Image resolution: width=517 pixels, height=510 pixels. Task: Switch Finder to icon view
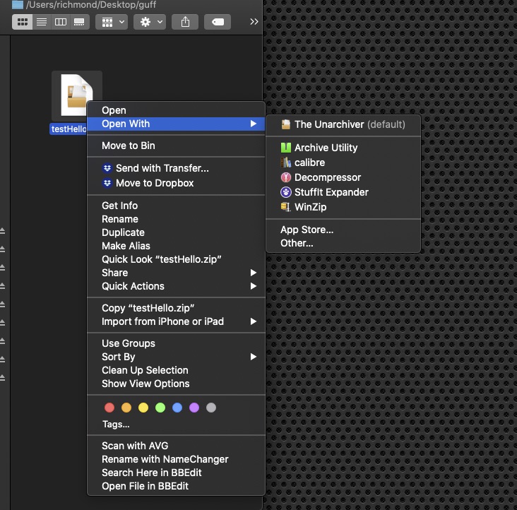coord(23,22)
